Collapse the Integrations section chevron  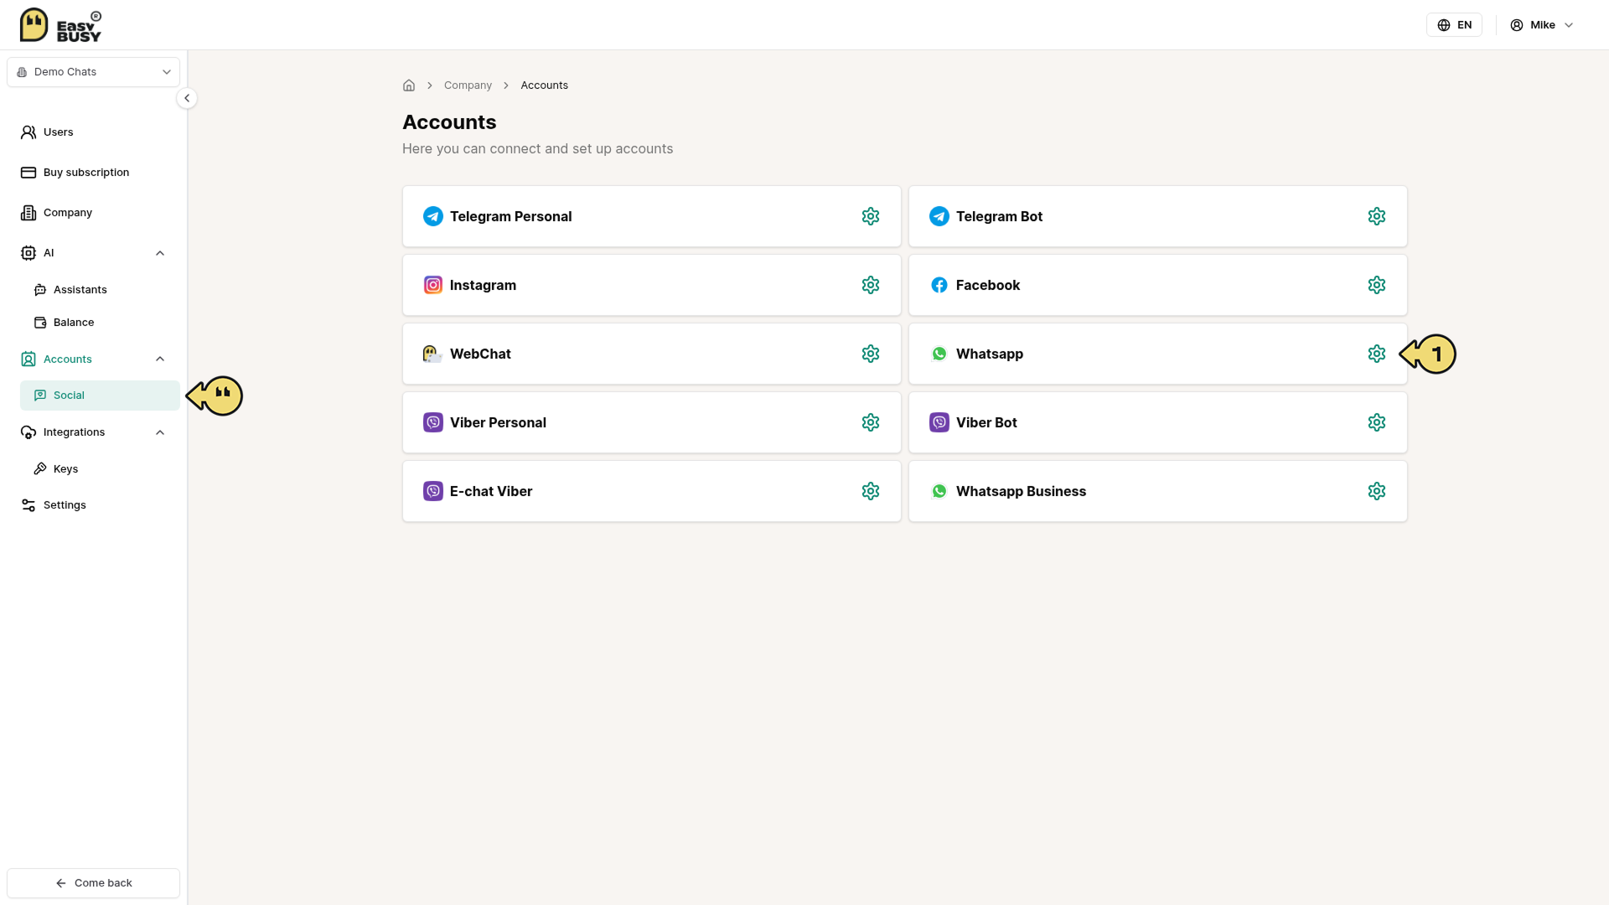[160, 432]
